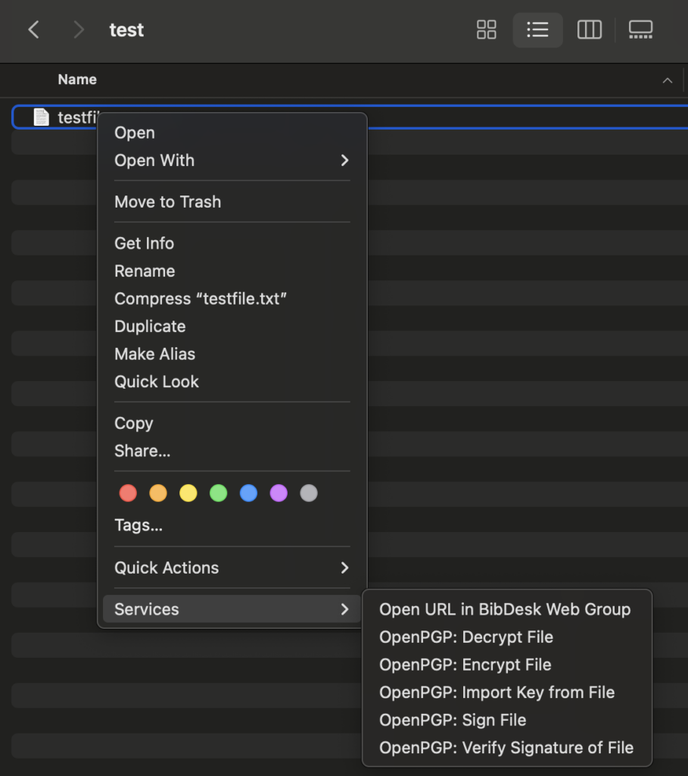Apply the purple color tag

click(279, 493)
